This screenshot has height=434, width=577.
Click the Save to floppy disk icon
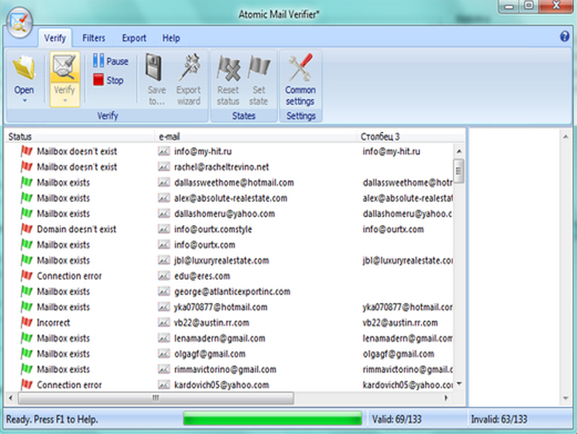tap(153, 68)
